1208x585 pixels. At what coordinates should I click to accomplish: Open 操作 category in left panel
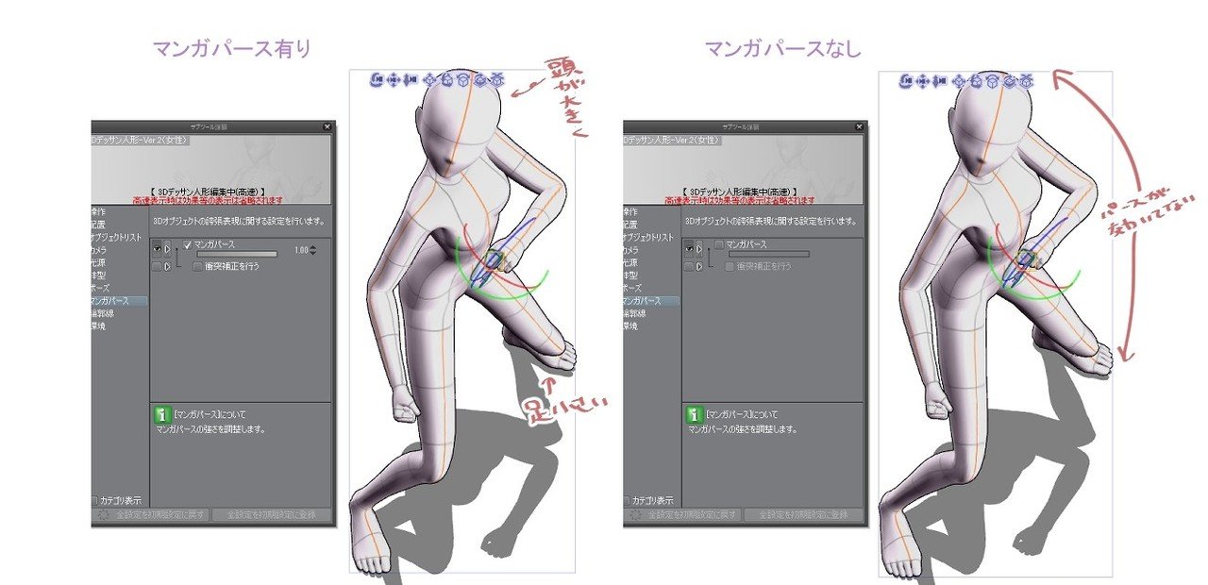(x=98, y=212)
